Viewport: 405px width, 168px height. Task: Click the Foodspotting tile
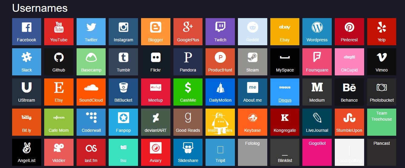tap(349, 152)
